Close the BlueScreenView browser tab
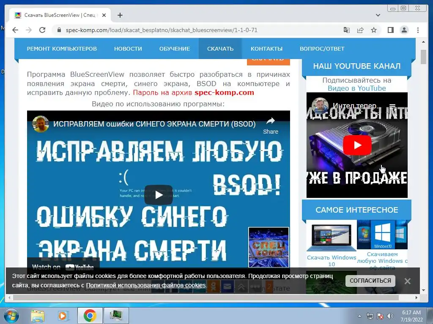Image resolution: width=433 pixels, height=324 pixels. coord(104,15)
